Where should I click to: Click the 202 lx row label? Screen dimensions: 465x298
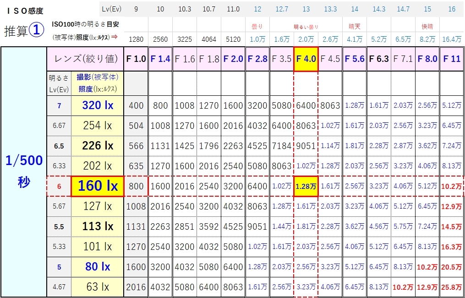(x=97, y=166)
